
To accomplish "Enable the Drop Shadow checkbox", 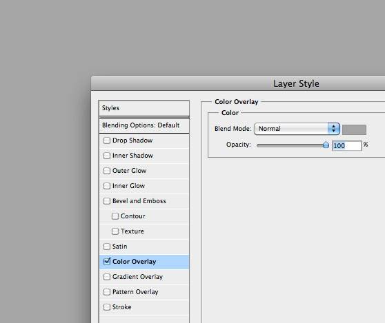I will pyautogui.click(x=107, y=140).
